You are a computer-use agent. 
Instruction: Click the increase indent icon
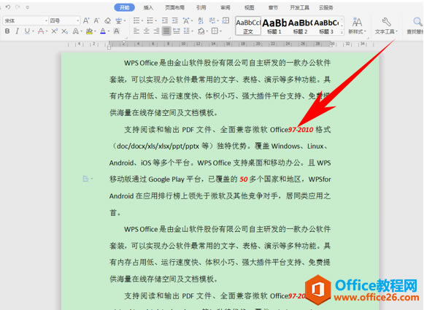(x=175, y=20)
